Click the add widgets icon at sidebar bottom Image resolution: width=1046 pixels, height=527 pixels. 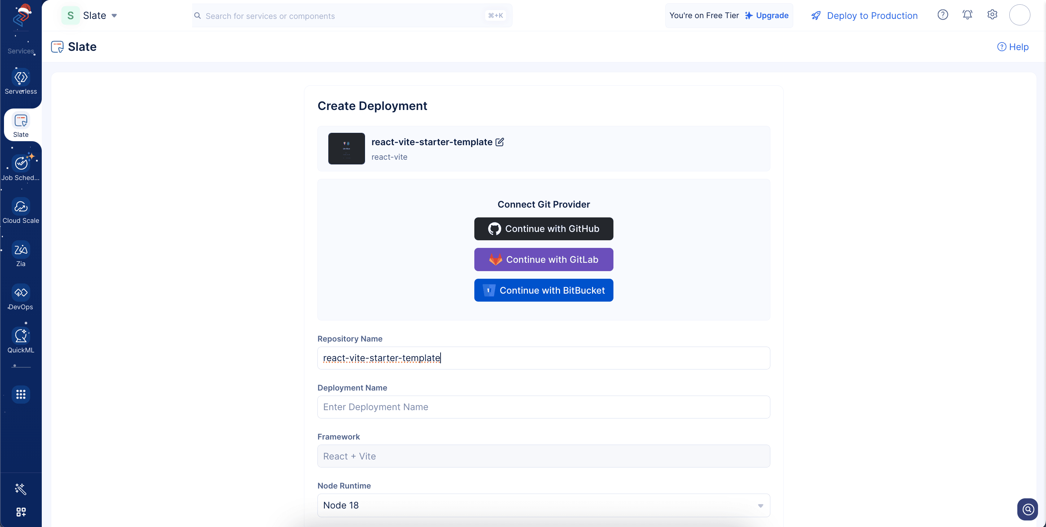click(21, 512)
